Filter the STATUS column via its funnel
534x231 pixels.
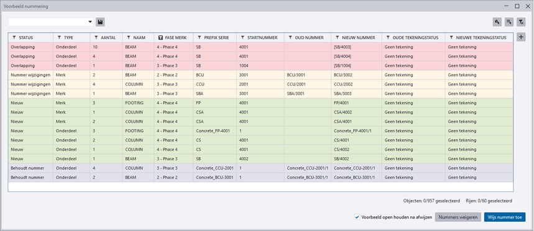(x=14, y=37)
